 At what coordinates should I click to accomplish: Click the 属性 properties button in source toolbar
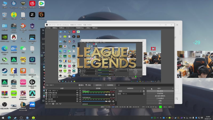[81, 85]
